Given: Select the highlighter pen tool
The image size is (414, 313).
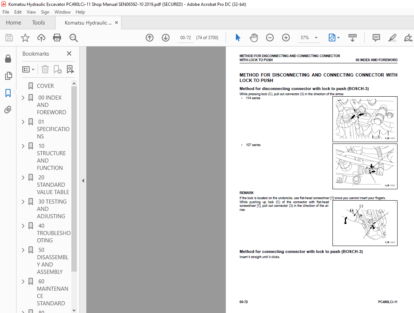Looking at the screenshot, I should click(392, 38).
